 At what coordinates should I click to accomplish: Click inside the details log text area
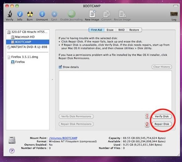tap(115, 91)
